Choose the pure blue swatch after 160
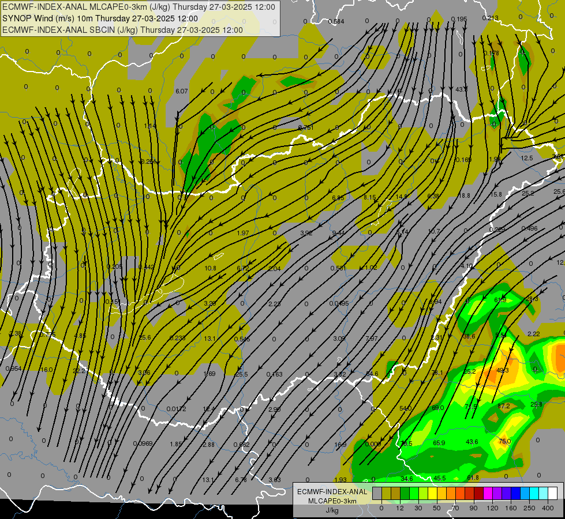Image resolution: width=565 pixels, height=519 pixels. 515,493
